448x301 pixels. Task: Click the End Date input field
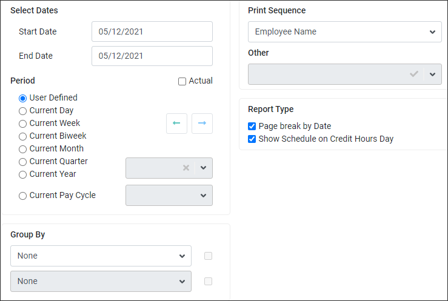152,56
